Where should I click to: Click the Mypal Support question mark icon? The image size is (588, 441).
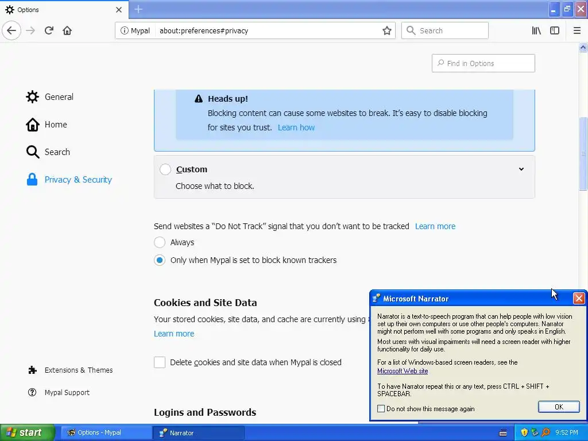coord(32,392)
